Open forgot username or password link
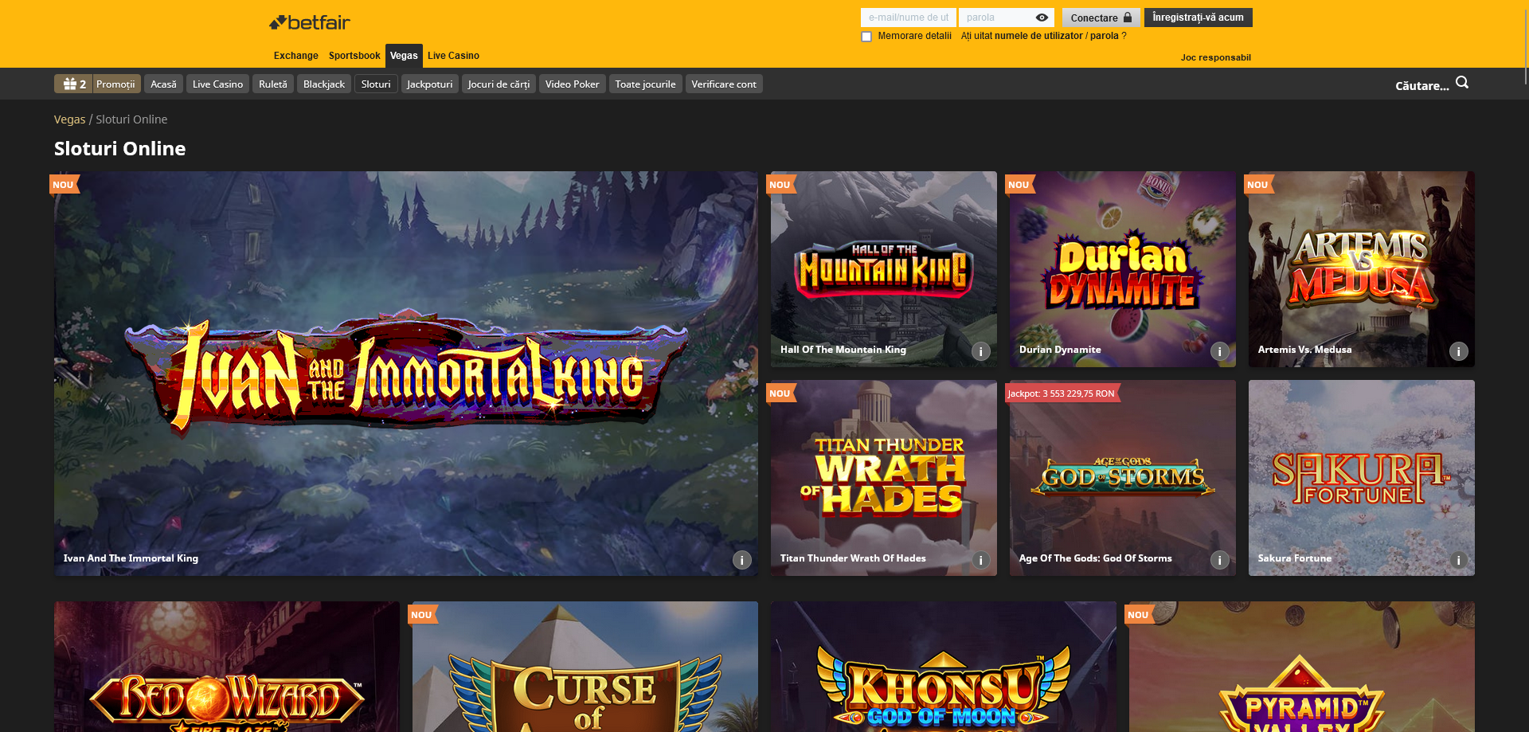1529x732 pixels. [1043, 36]
